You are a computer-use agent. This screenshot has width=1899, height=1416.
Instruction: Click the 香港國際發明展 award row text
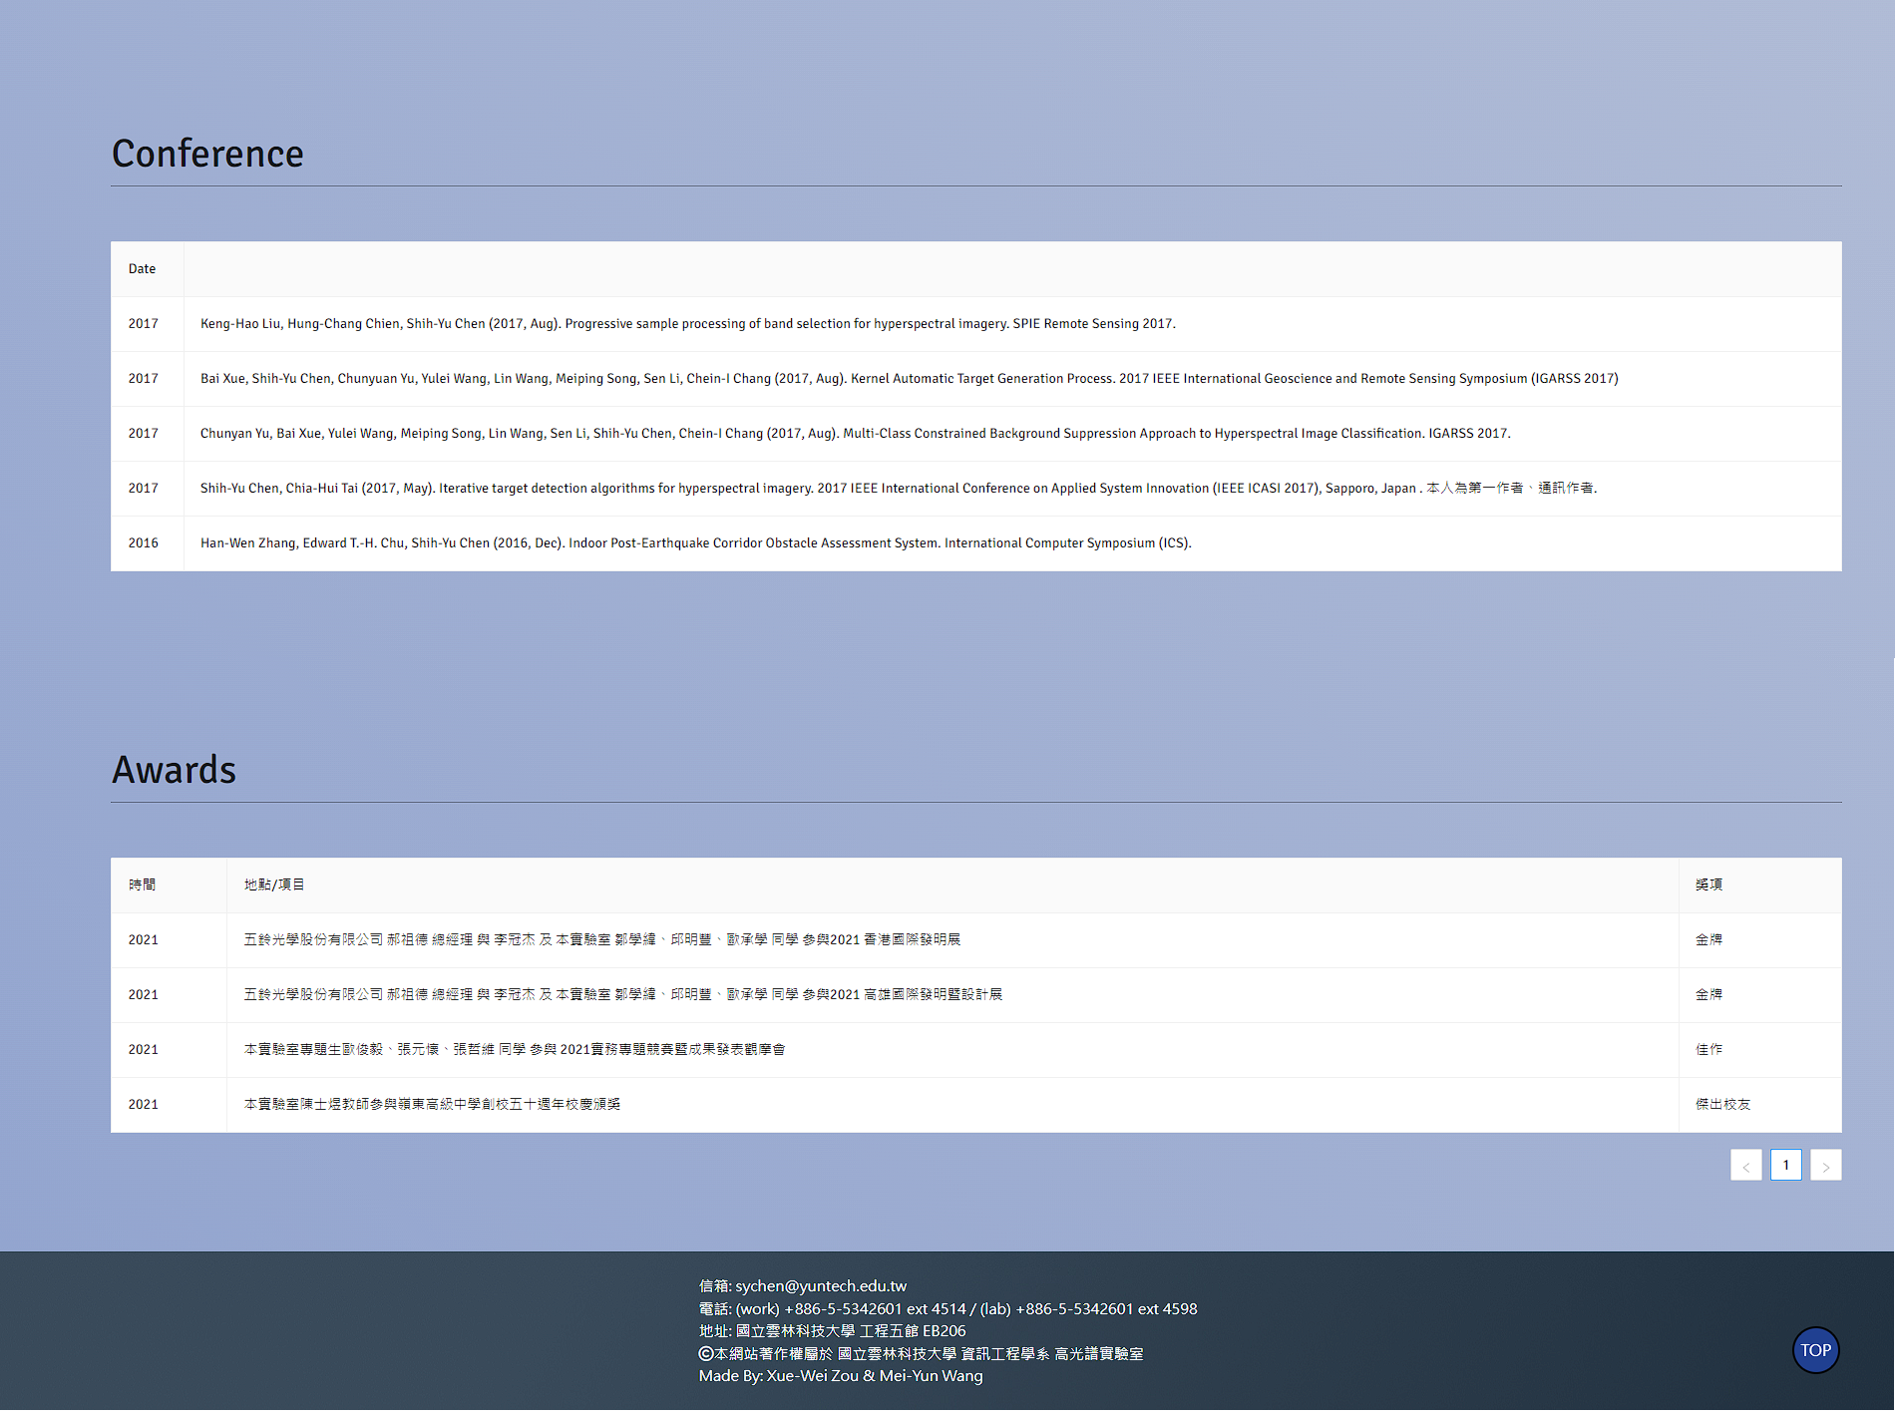[602, 939]
